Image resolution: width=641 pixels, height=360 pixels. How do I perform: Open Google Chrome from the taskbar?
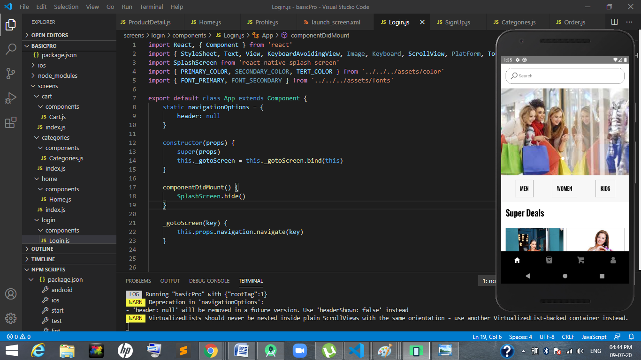[x=210, y=351]
